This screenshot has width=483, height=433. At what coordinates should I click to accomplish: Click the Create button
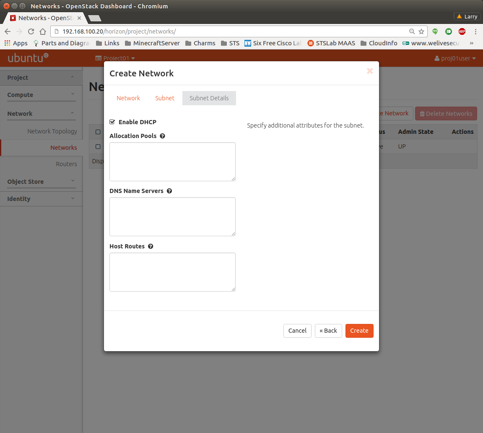click(x=359, y=331)
